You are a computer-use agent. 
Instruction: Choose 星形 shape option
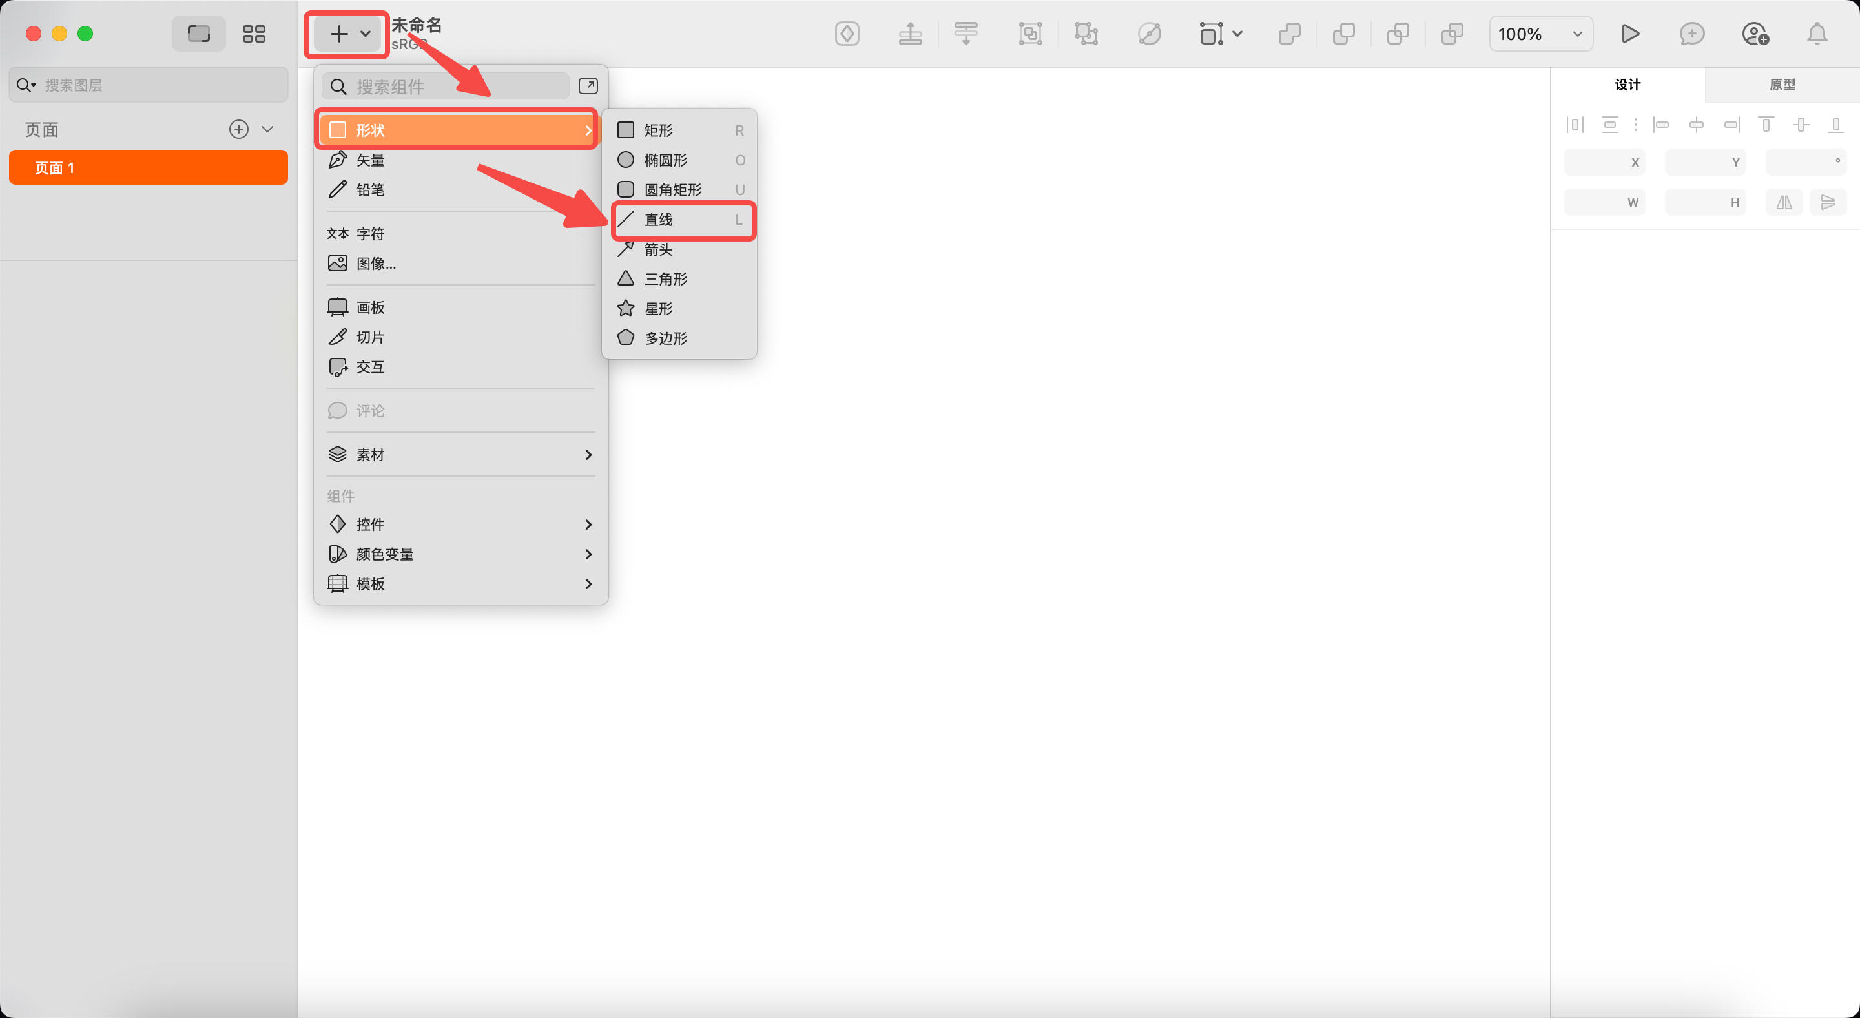[658, 309]
